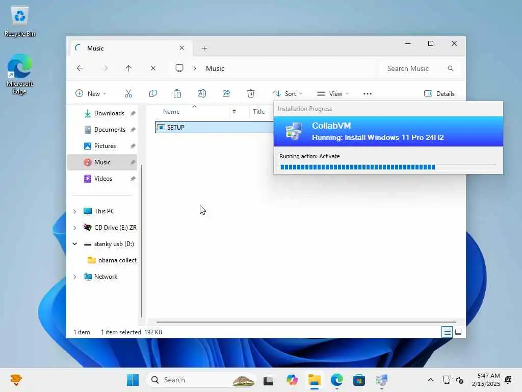Image resolution: width=522 pixels, height=392 pixels.
Task: Switch to details list view
Action: coord(447,332)
